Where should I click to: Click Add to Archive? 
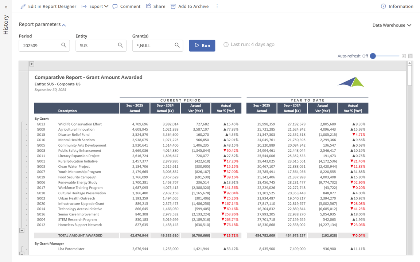[x=190, y=6]
